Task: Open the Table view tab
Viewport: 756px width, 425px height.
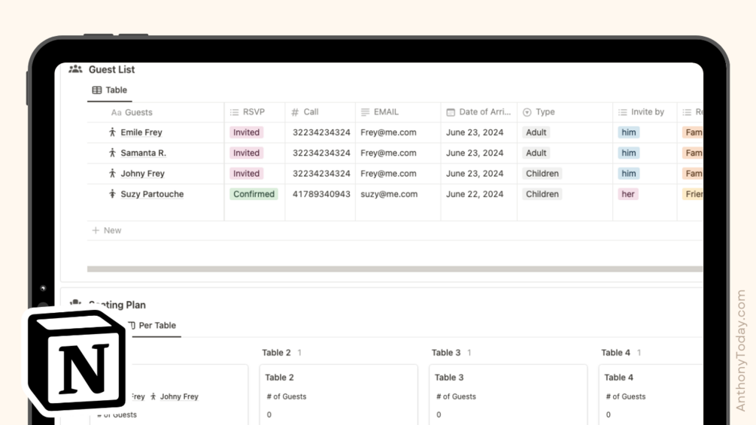Action: [x=109, y=90]
